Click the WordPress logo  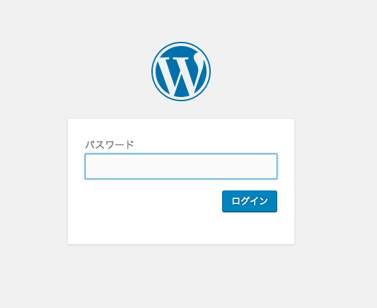181,72
